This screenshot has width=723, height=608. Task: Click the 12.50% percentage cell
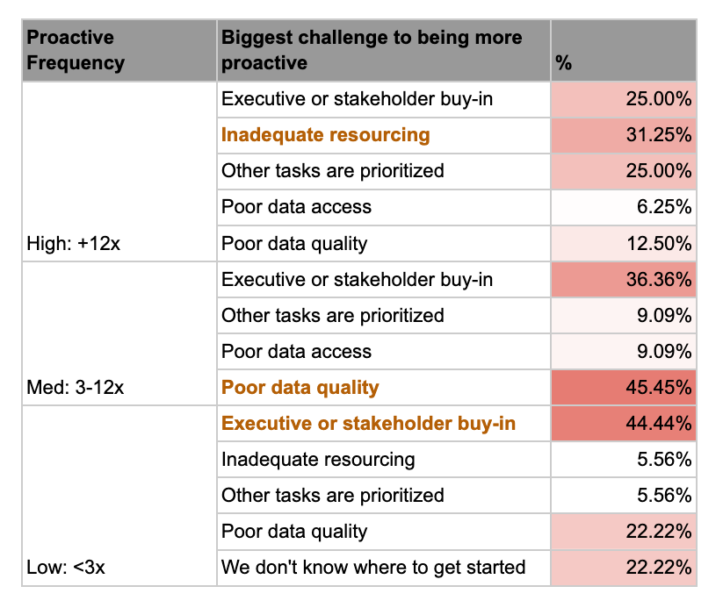click(623, 244)
